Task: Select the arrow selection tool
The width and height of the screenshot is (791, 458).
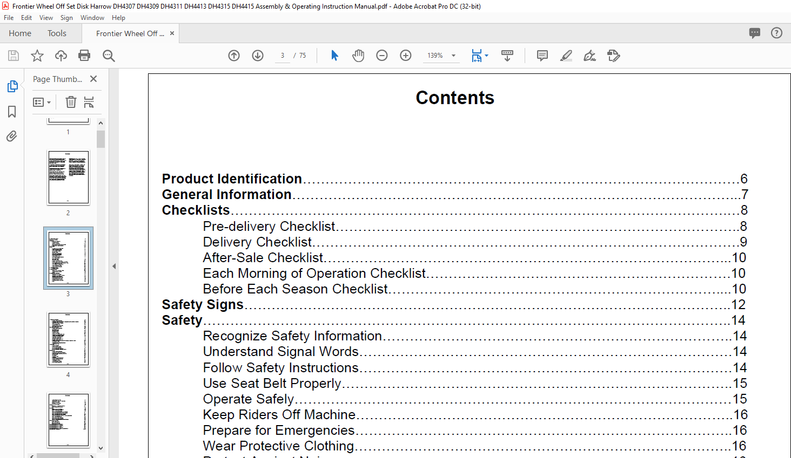Action: pos(334,56)
